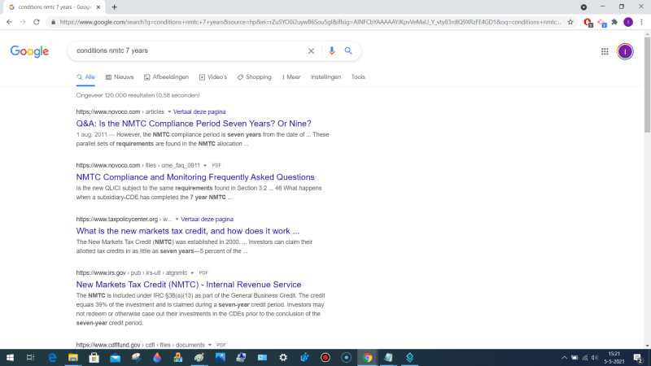Open Q&A NMTC Compliance Period result
This screenshot has height=366, width=651.
click(194, 124)
